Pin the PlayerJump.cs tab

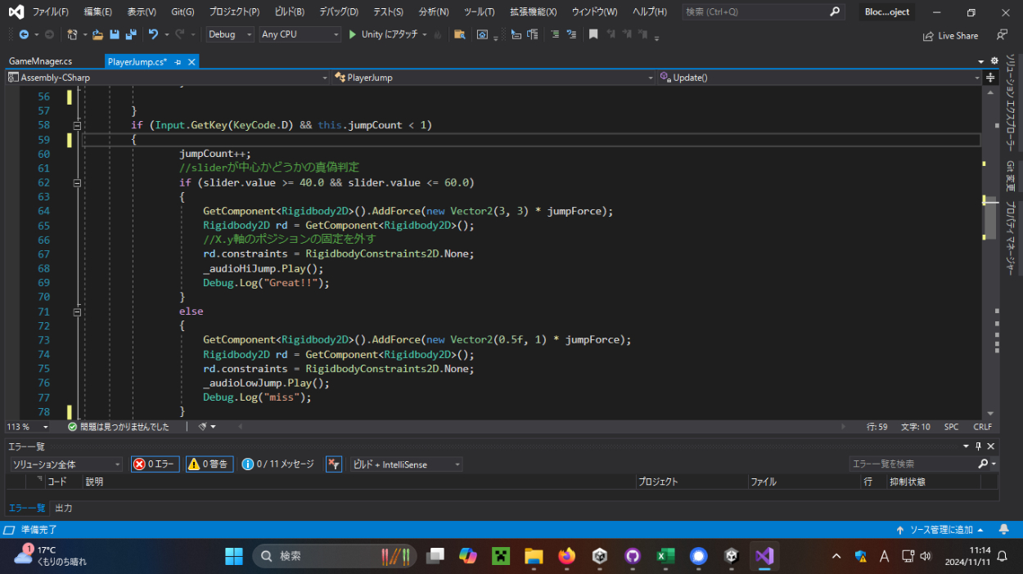[x=178, y=62]
